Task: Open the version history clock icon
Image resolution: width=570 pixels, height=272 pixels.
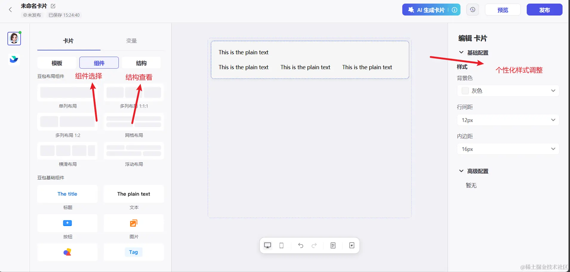Action: pos(473,10)
